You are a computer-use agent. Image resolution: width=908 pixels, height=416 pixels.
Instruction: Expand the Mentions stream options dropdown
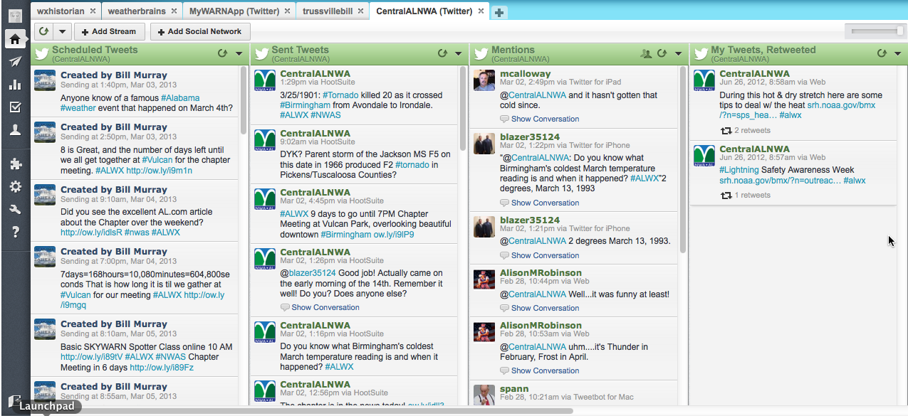679,54
